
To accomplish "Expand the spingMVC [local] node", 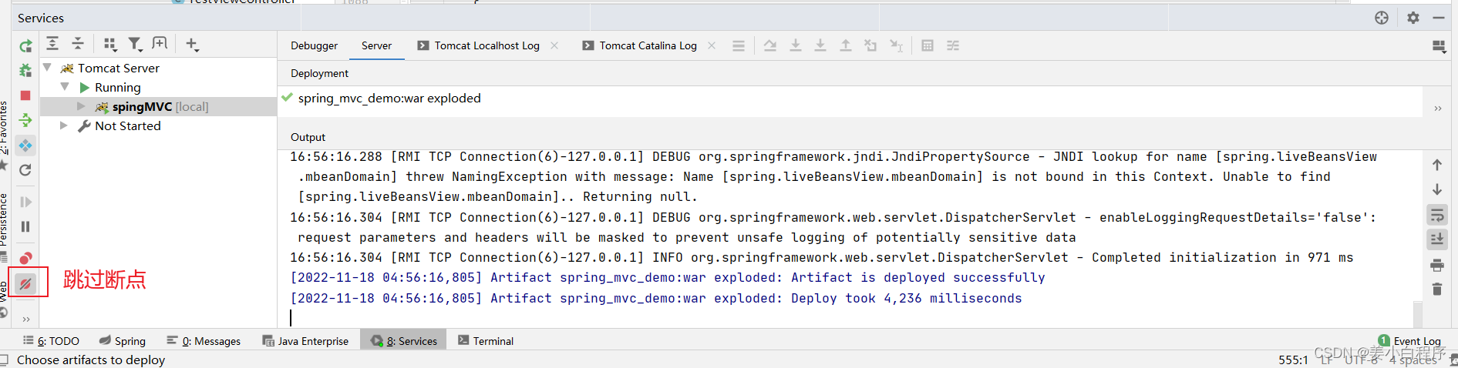I will point(81,106).
